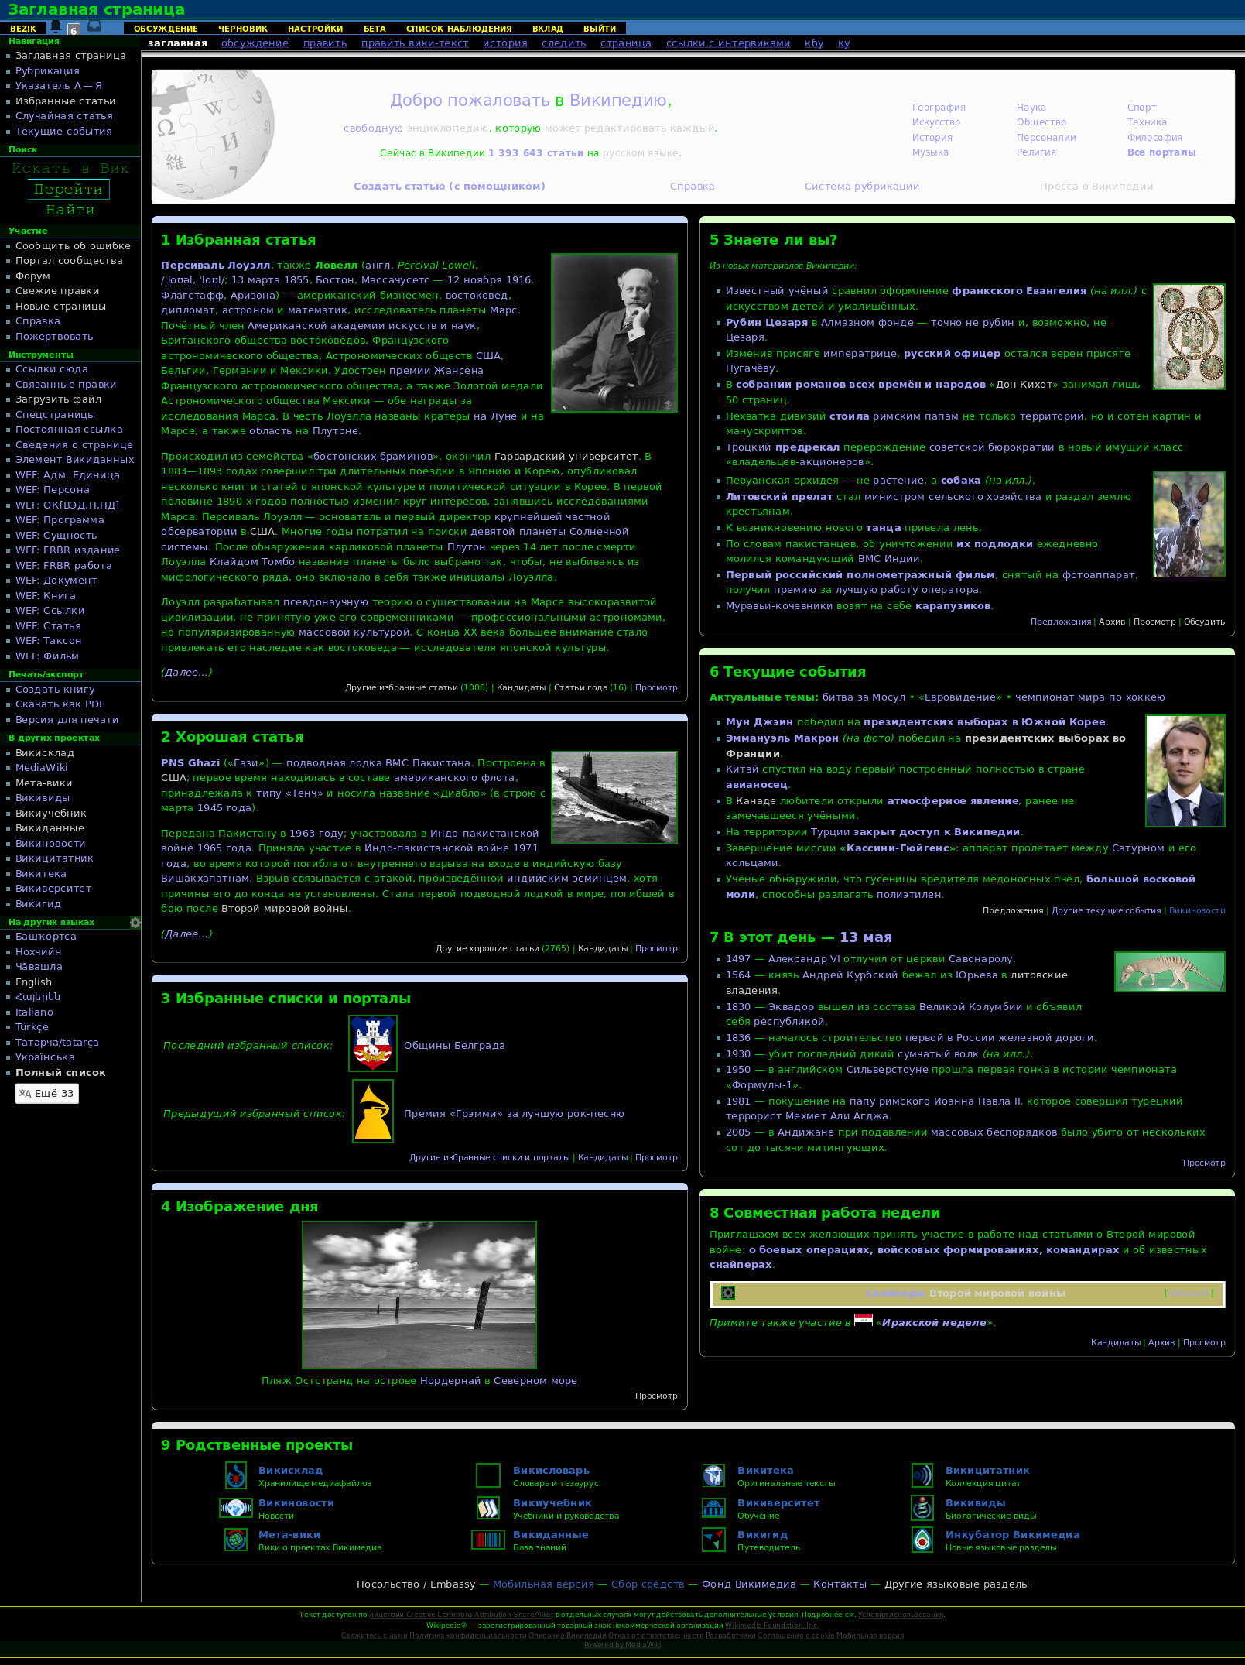Open the Обсуждение personal menu item

pos(166,29)
